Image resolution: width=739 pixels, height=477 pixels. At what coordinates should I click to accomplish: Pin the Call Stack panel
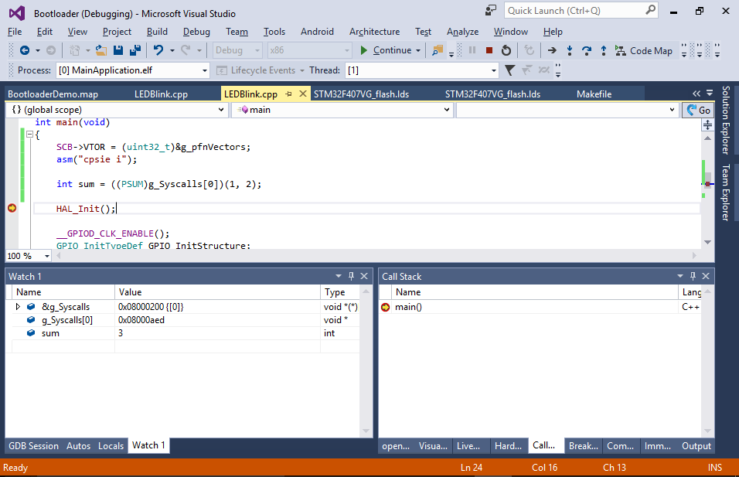point(693,276)
